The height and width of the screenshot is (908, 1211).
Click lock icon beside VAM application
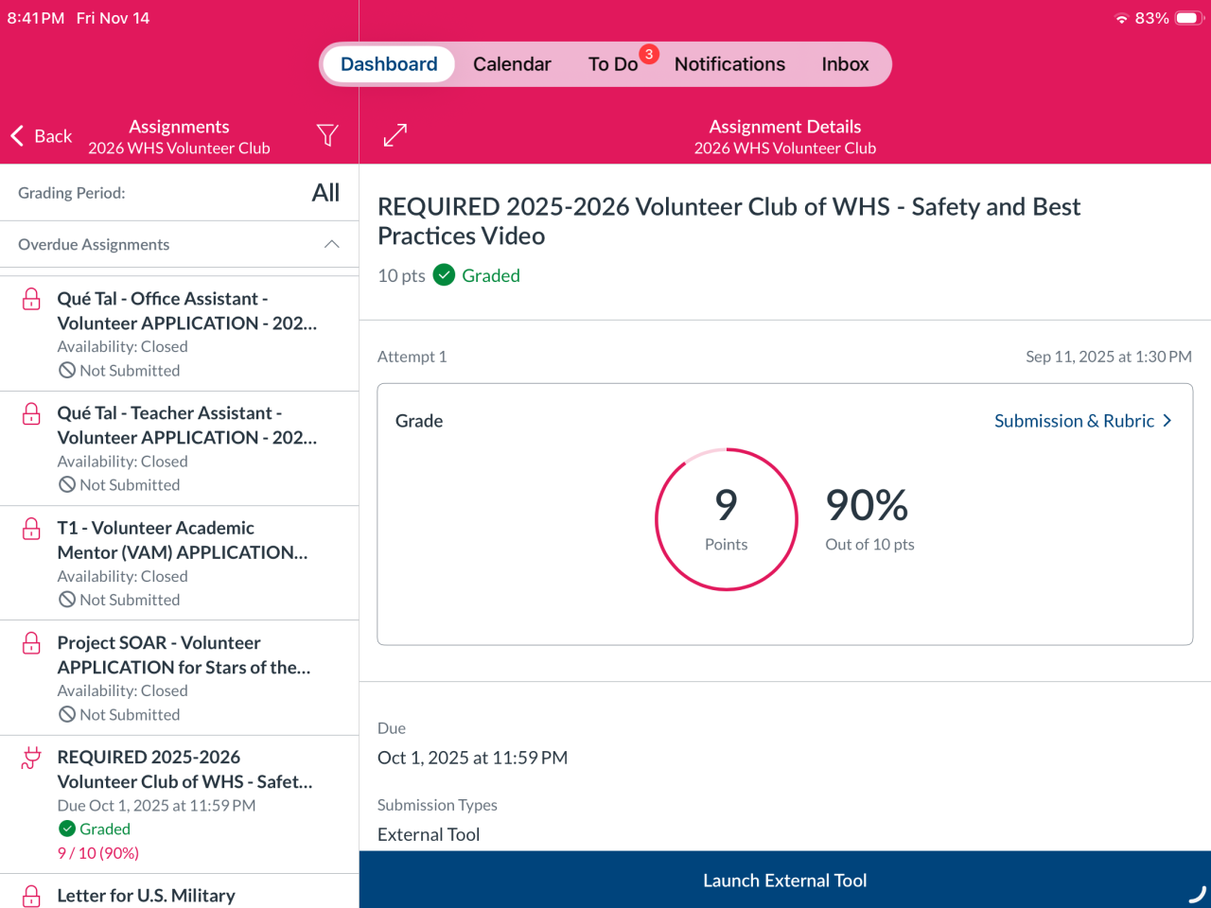[31, 528]
